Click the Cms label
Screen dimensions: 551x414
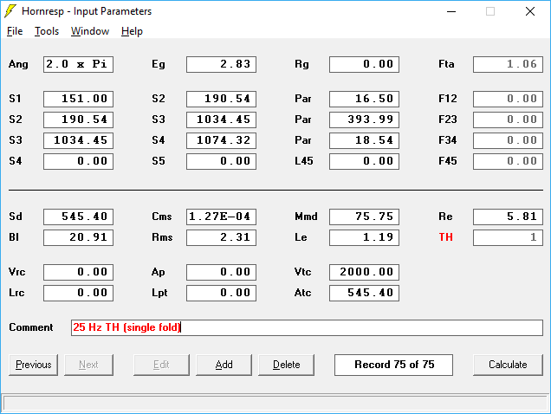(162, 217)
